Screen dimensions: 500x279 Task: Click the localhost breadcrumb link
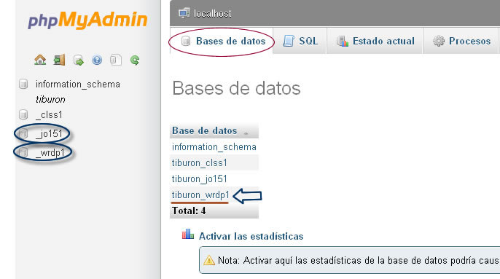tap(212, 13)
